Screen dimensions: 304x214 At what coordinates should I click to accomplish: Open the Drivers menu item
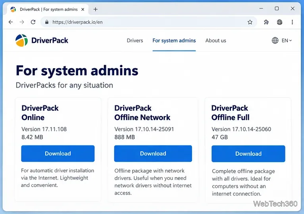click(x=135, y=40)
